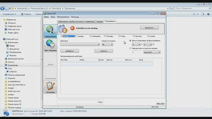212x119 pixels.
Task: Click the Домашняя группа icon in Explorer
Action: pos(6,59)
